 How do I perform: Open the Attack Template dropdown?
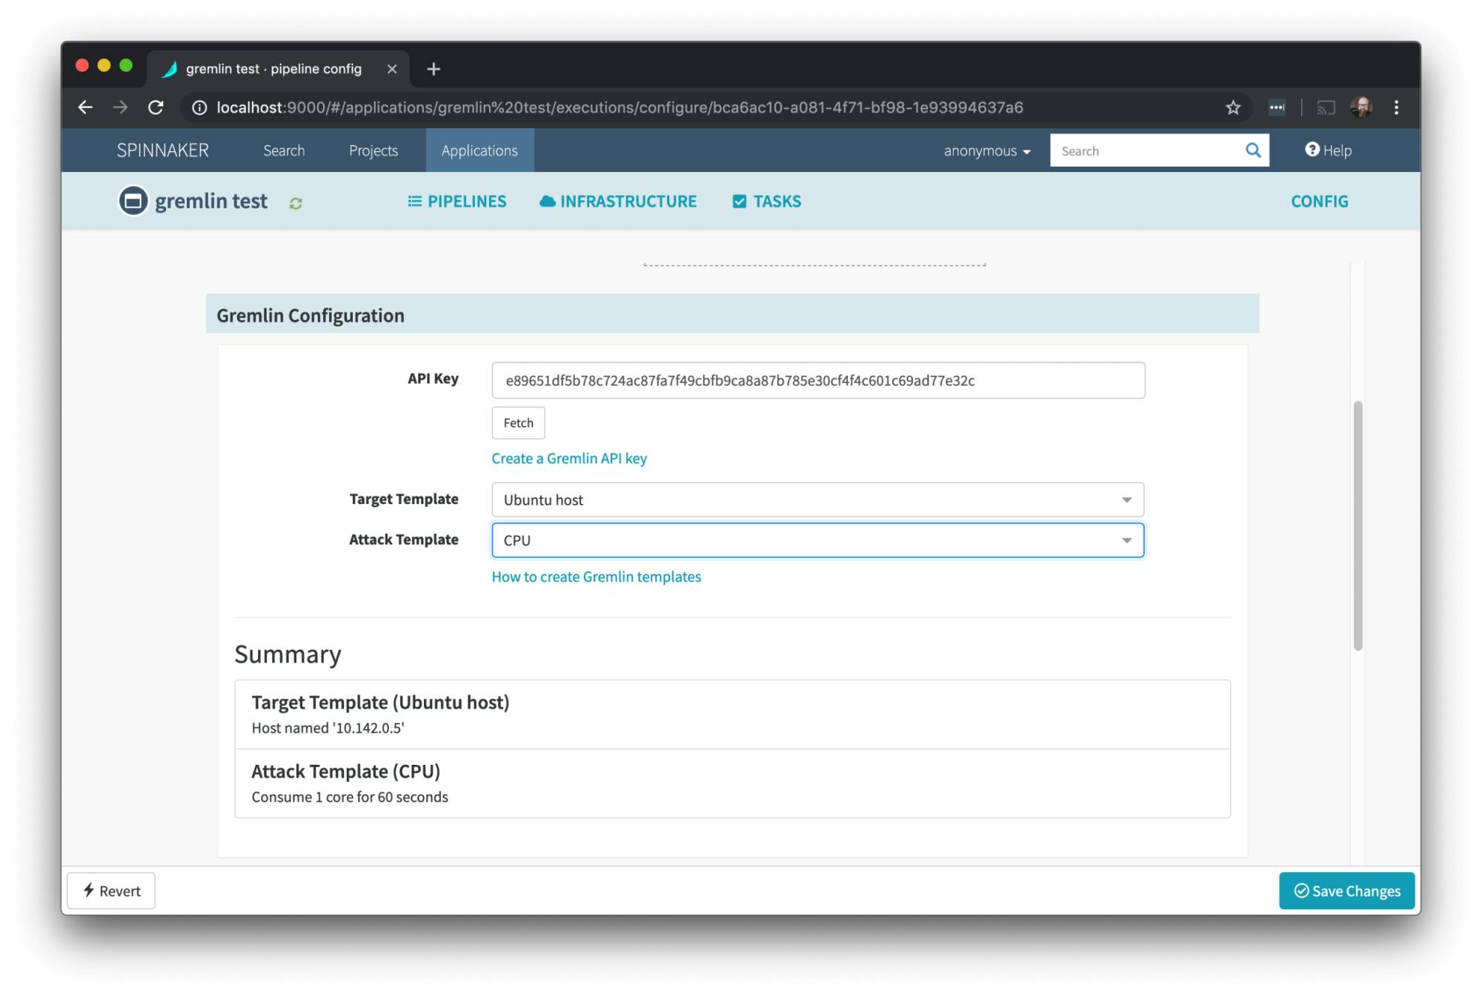tap(818, 540)
